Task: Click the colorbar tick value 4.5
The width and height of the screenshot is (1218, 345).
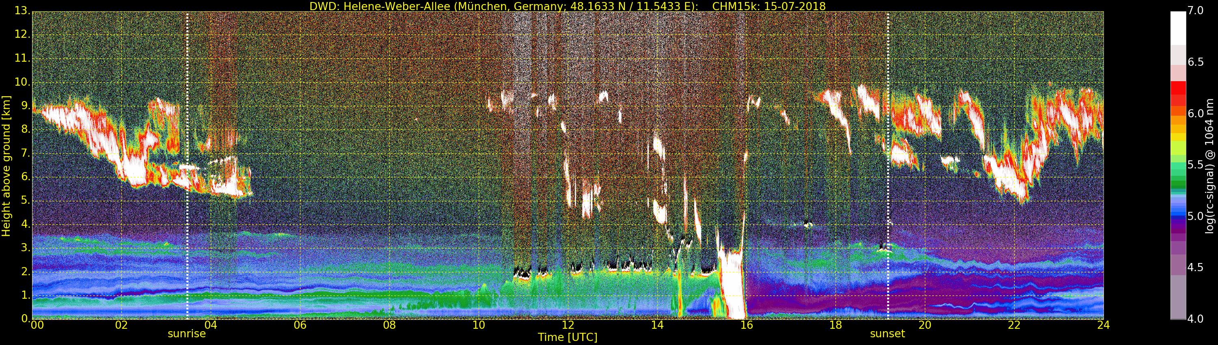Action: click(1195, 267)
